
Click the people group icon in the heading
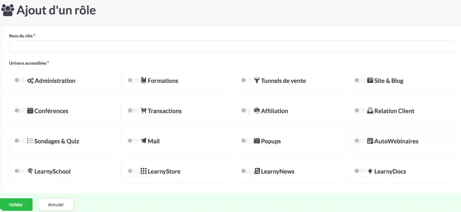pyautogui.click(x=8, y=10)
